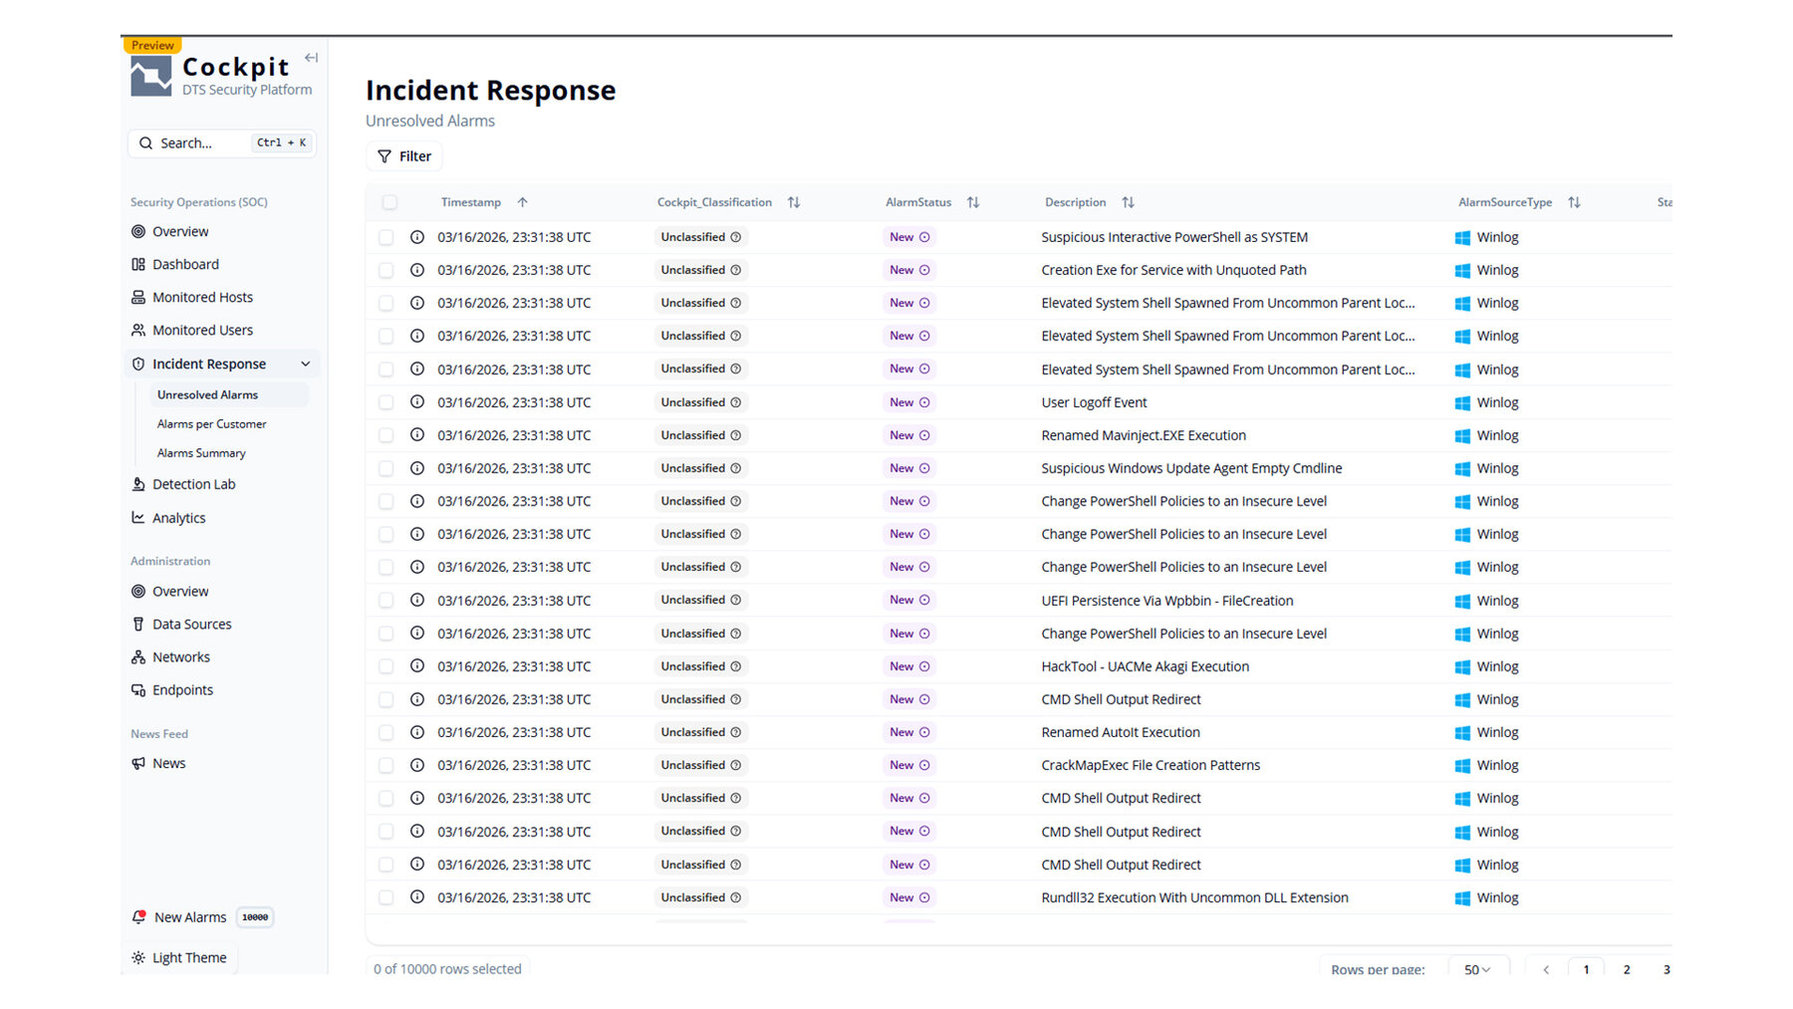Sort the Description column using arrows icon
Viewport: 1793px width, 1009px height.
click(x=1128, y=202)
